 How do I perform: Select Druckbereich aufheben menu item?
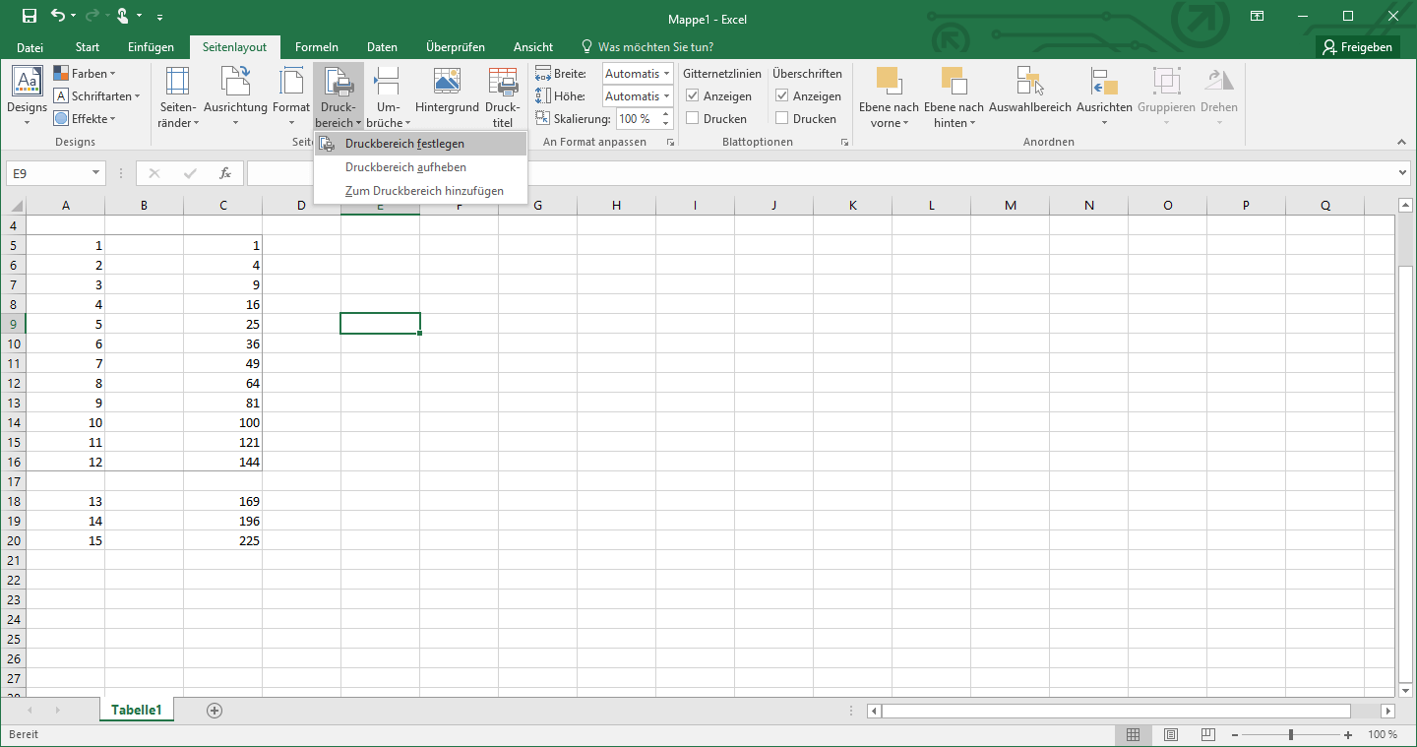pos(420,167)
